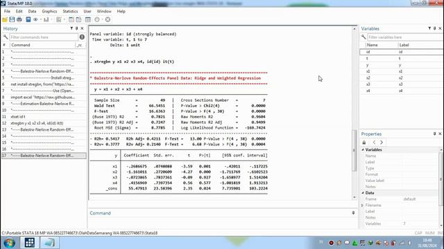Open the File menu
This screenshot has width=444, height=249.
point(7,11)
